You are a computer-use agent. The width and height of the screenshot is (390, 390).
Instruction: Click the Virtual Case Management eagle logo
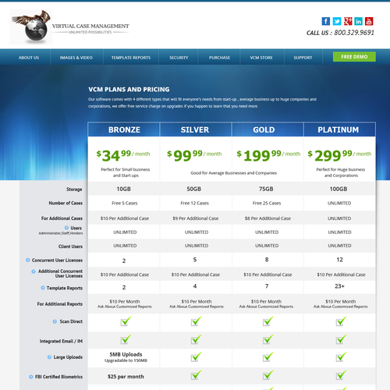click(x=31, y=27)
